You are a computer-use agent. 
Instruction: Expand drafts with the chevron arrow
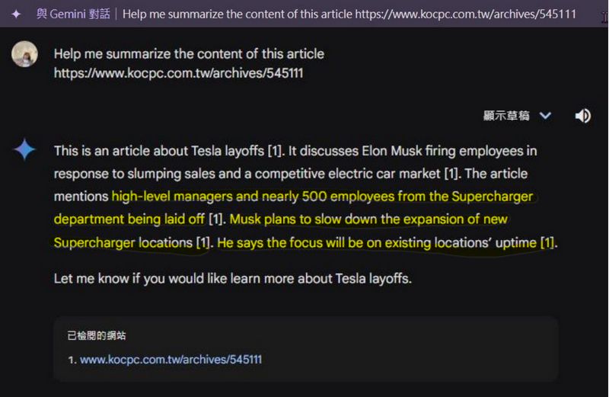coord(545,116)
